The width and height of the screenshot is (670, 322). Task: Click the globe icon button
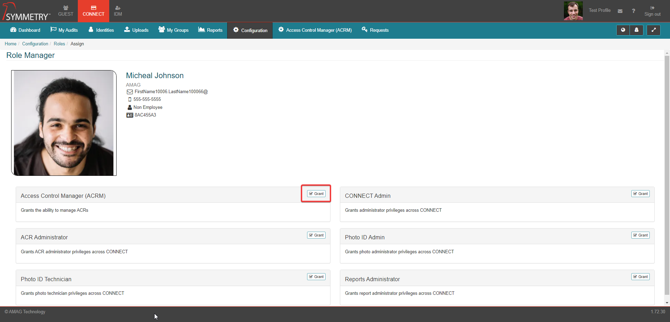[623, 30]
